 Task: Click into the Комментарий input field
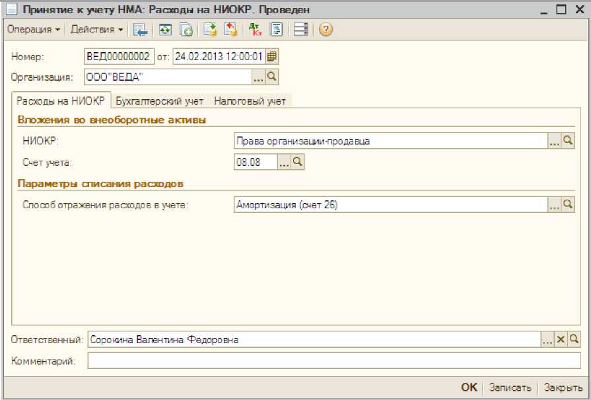(333, 361)
